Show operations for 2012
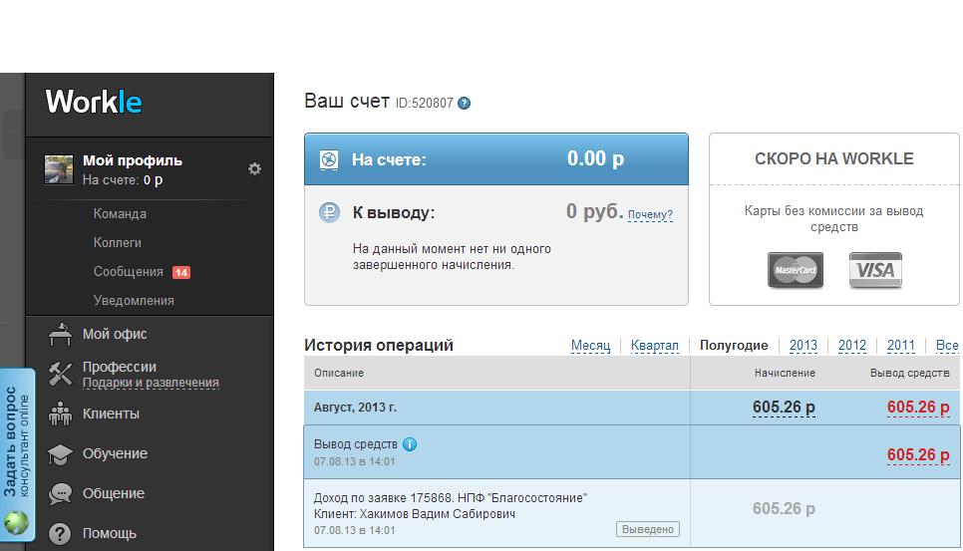The width and height of the screenshot is (963, 551). coord(851,346)
